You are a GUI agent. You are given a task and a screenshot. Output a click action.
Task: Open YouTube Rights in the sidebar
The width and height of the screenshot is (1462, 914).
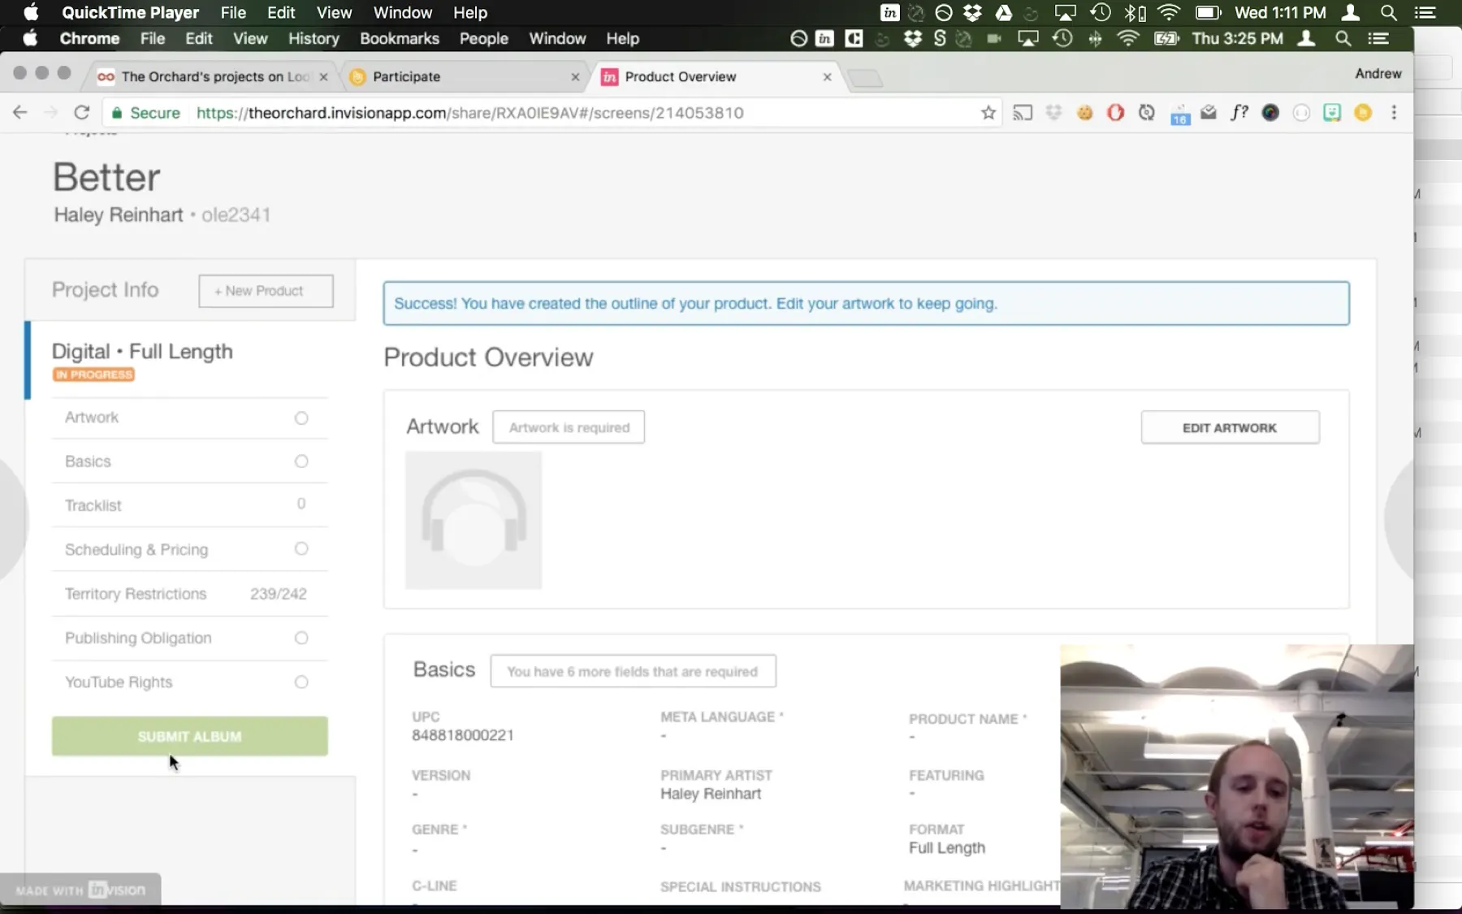[189, 682]
